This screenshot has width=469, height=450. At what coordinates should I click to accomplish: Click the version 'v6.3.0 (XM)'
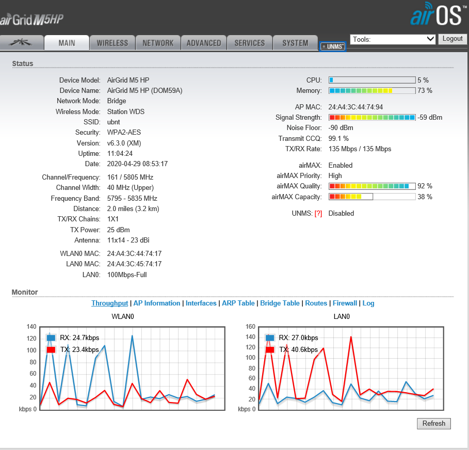pos(124,143)
